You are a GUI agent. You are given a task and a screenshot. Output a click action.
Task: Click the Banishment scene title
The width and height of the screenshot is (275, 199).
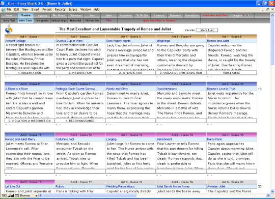click(164, 139)
